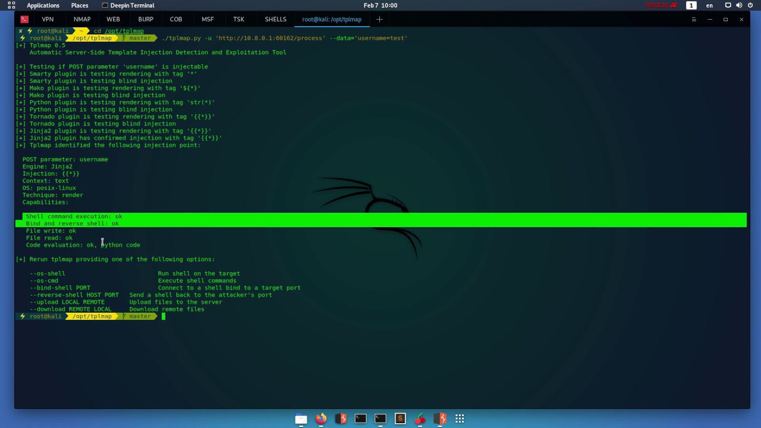
Task: Click the 'Injection: {{*}}' line
Action: tap(51, 174)
